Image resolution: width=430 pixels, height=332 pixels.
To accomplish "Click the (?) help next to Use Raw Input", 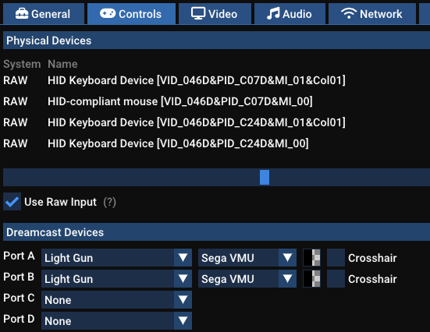I will 110,202.
